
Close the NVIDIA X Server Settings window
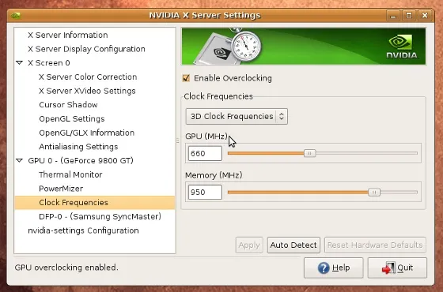(x=425, y=15)
